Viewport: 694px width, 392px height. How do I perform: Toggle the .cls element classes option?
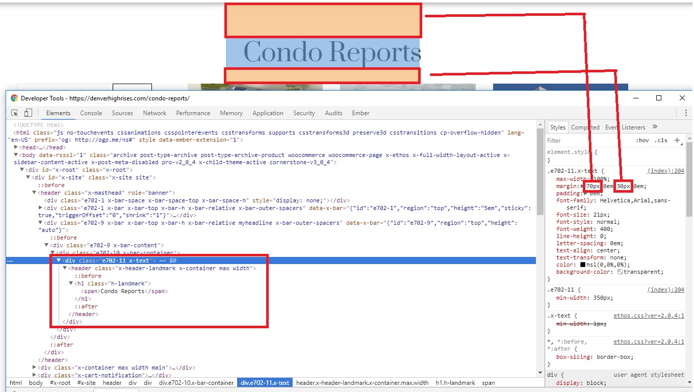661,141
